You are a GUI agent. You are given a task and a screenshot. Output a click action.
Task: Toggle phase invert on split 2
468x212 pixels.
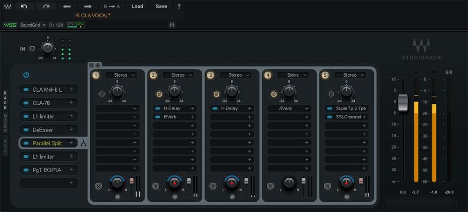point(159,94)
